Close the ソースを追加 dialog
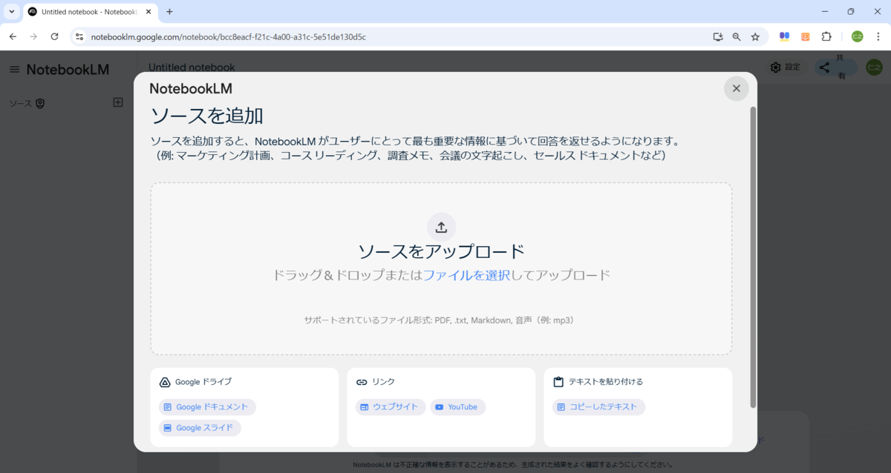Screen dimensions: 891x473 point(736,88)
